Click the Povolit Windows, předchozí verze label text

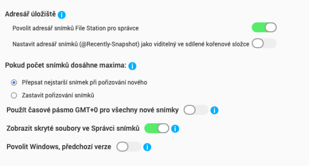[59, 147]
